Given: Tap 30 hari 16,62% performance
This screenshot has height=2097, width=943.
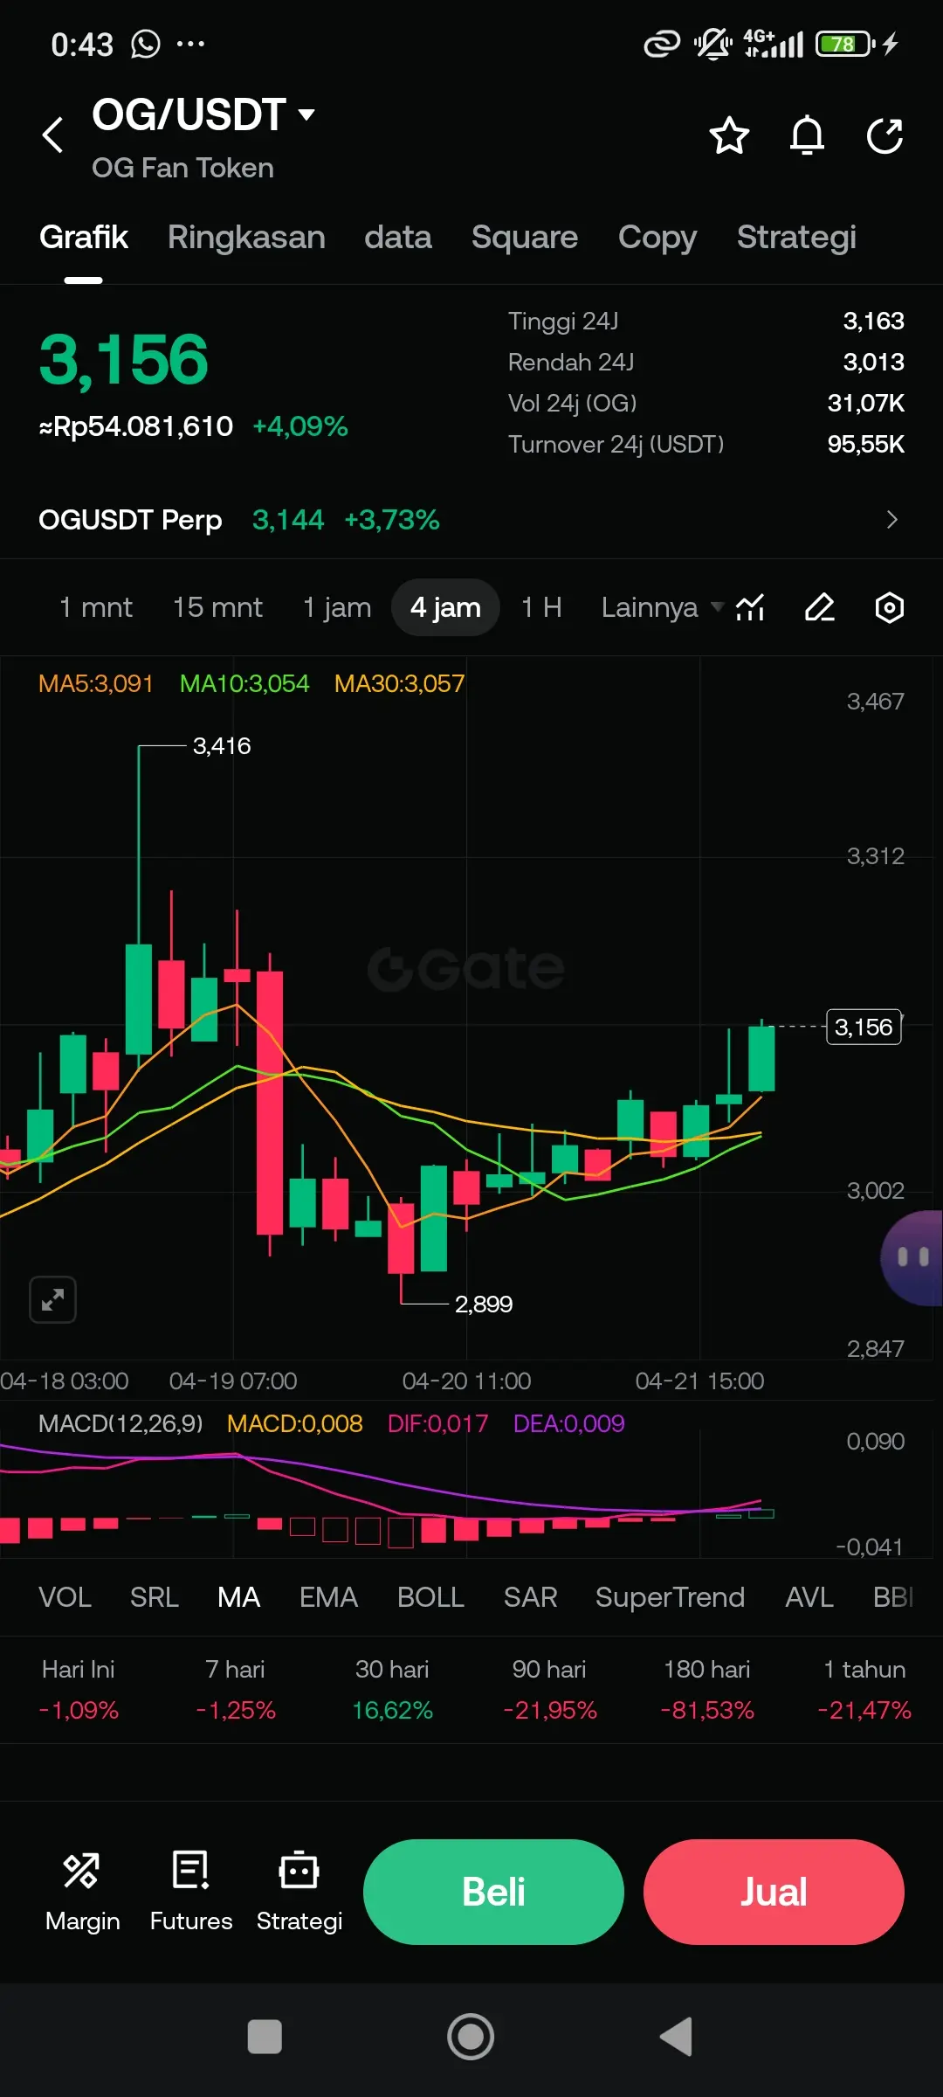Looking at the screenshot, I should [392, 1690].
